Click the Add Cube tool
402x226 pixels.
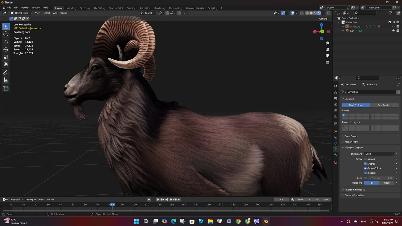[6, 88]
